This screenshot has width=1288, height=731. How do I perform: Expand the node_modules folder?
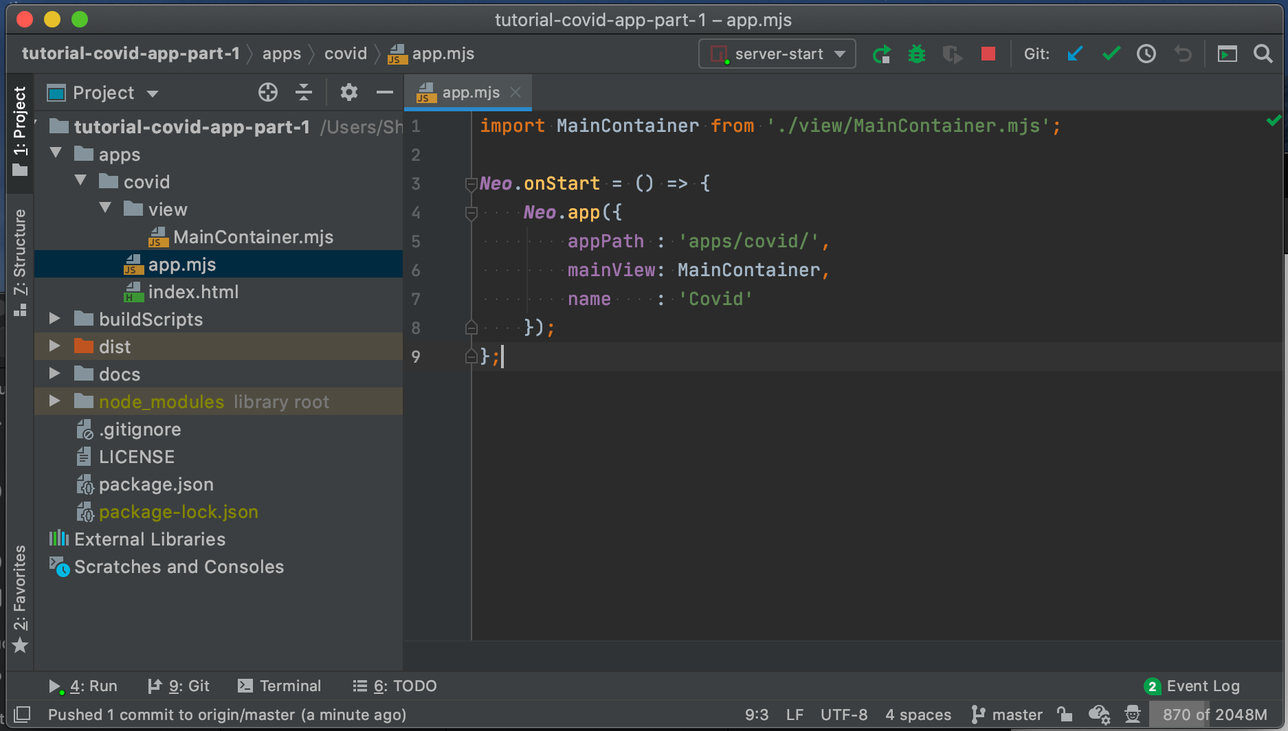(x=55, y=401)
